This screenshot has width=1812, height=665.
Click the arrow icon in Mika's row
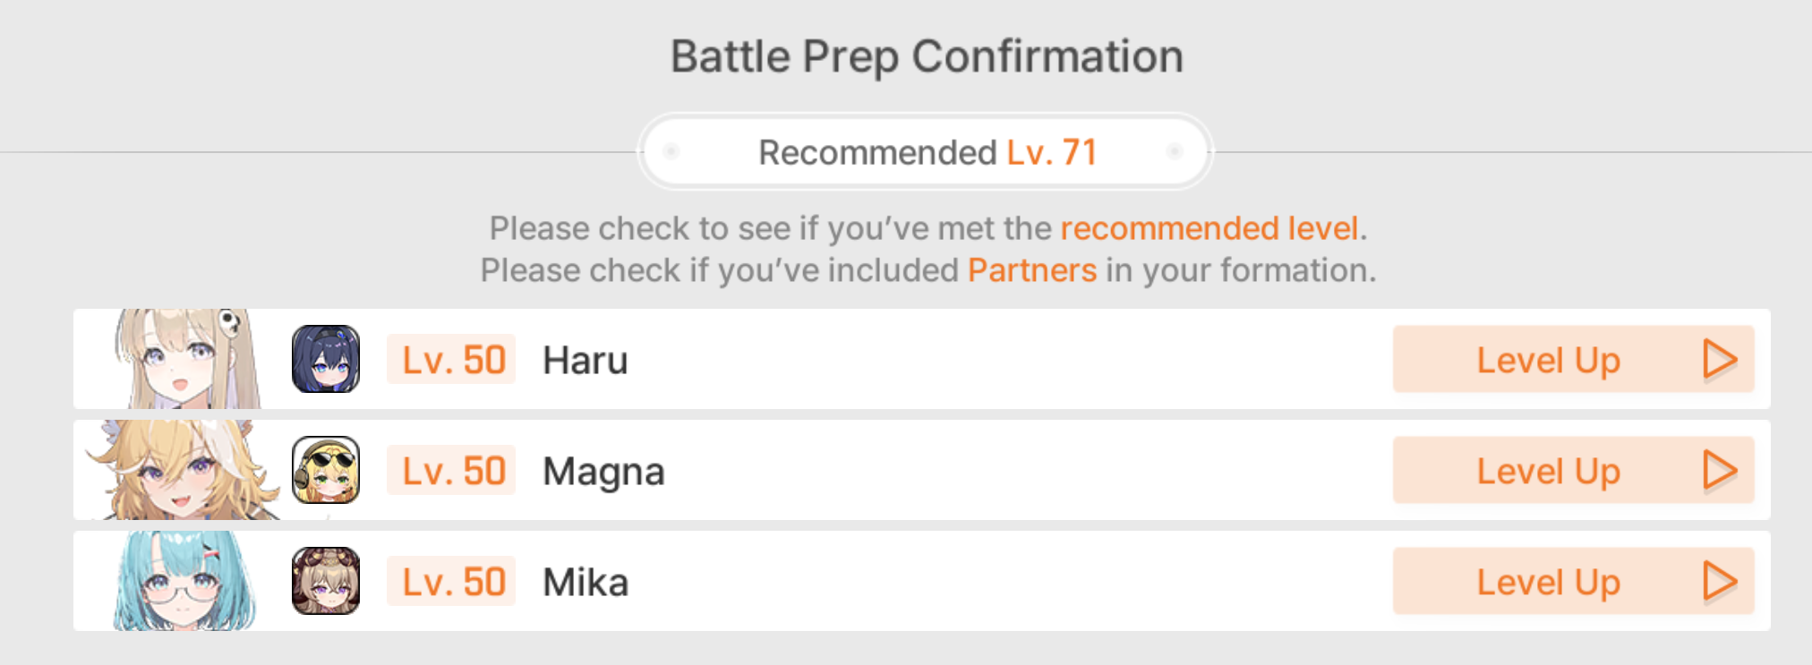coord(1719,582)
